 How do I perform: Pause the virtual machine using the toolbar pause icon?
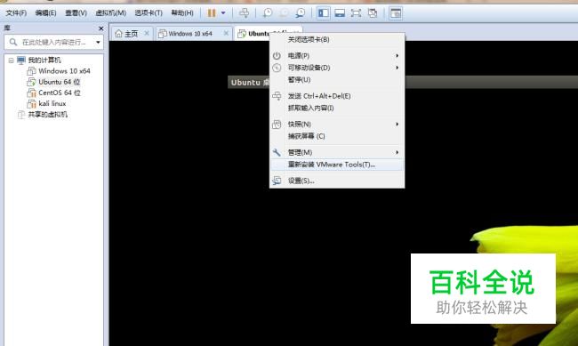coord(212,13)
